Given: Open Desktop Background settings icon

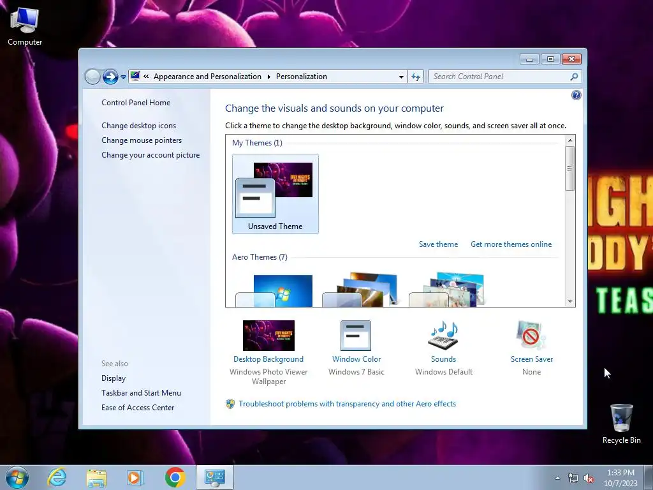Looking at the screenshot, I should 268,336.
